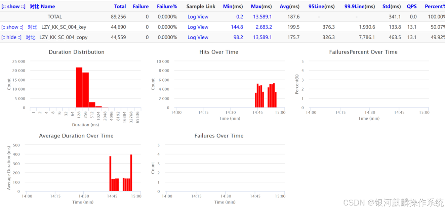Sort by the Max(ms) column header
Image resolution: width=445 pixels, height=210 pixels.
tap(261, 6)
